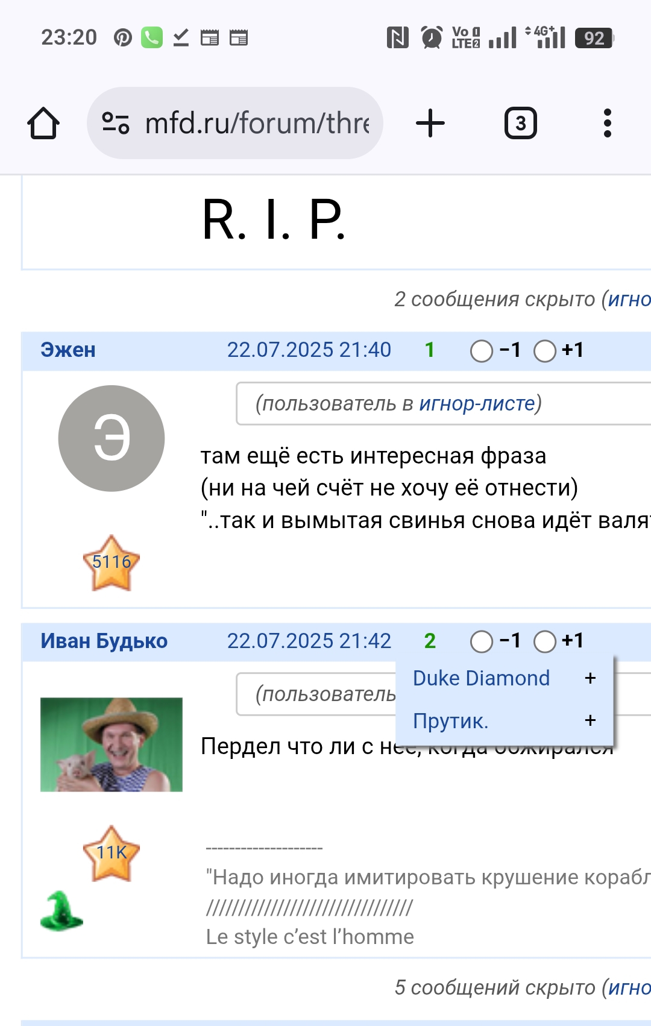Collapse voters popup via green rating 2

tap(430, 640)
